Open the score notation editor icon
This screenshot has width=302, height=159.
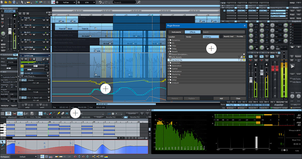click(26, 114)
